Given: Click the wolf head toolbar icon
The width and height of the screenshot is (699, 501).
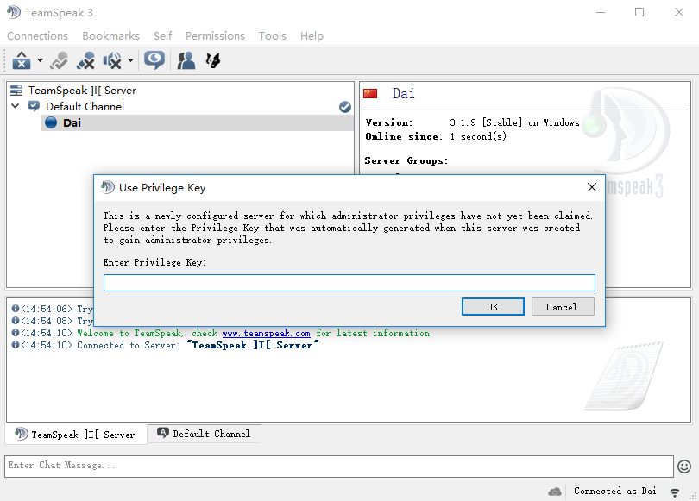Looking at the screenshot, I should click(x=212, y=60).
